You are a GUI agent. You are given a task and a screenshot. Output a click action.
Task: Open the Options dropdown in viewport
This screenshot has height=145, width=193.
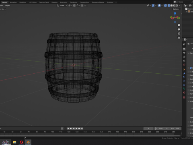(x=177, y=9)
